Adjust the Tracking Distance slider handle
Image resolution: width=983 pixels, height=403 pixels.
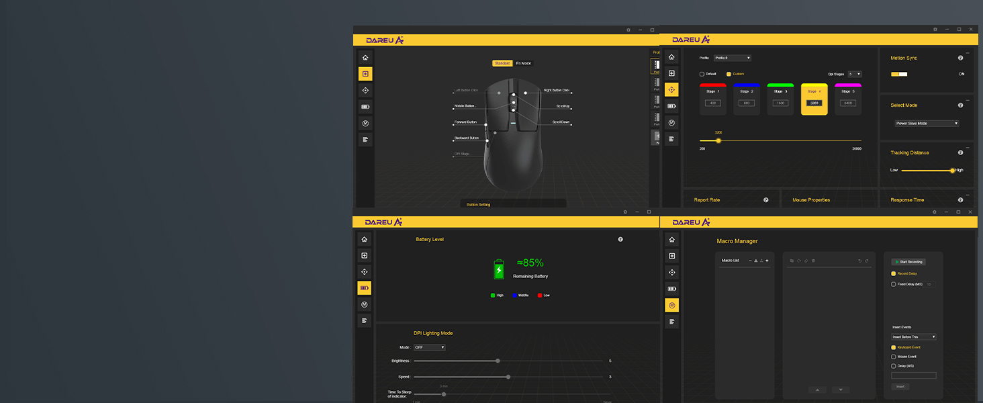[x=952, y=170]
